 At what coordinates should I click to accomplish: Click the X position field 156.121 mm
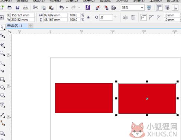click(x=23, y=15)
